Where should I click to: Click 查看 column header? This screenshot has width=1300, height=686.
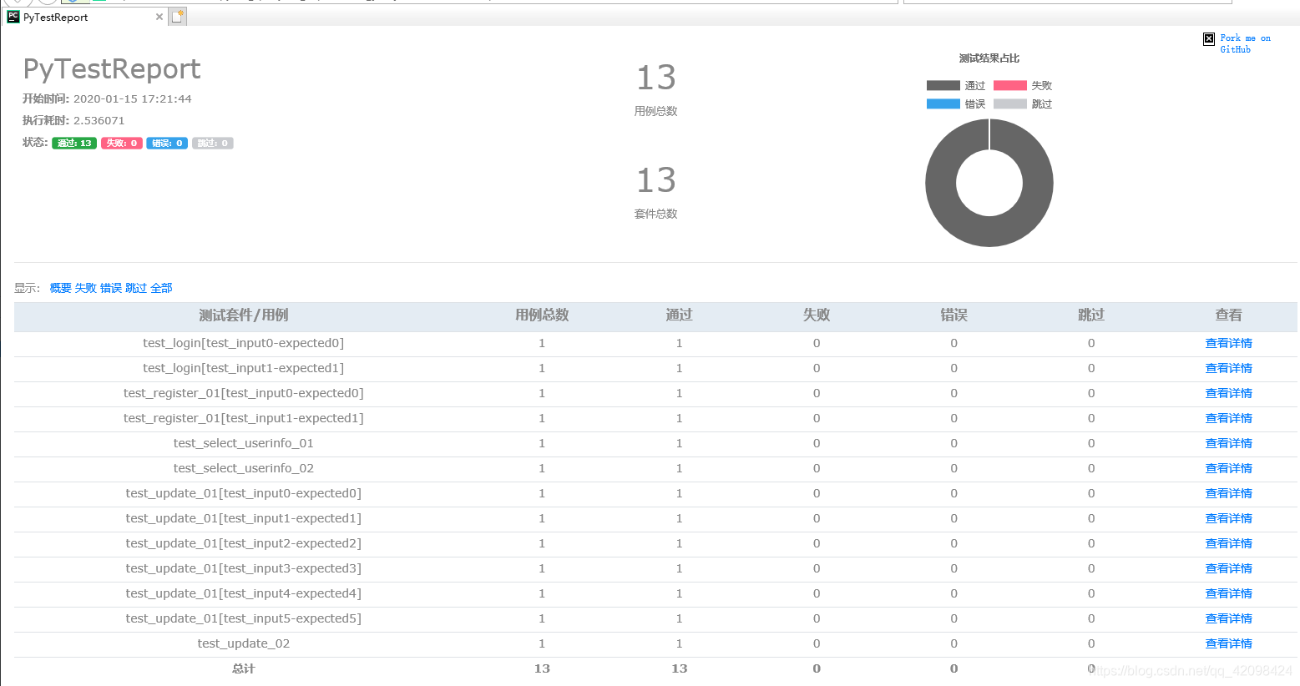pyautogui.click(x=1228, y=315)
